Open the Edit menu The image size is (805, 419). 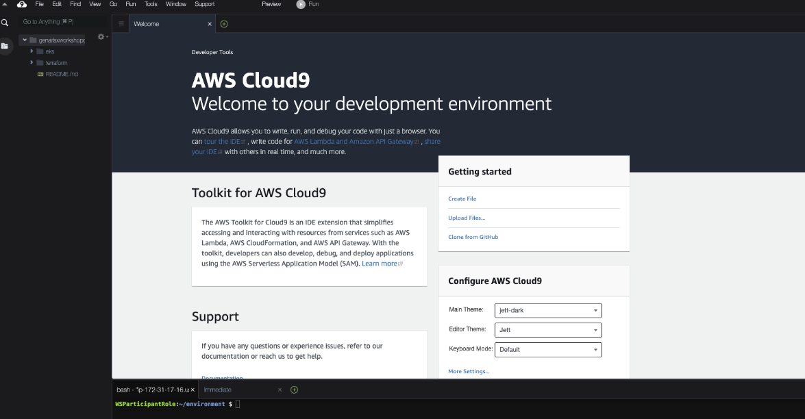point(57,4)
